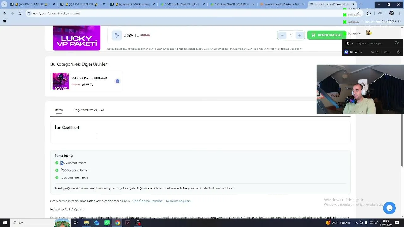Open Task View on the taskbar

(x=76, y=223)
